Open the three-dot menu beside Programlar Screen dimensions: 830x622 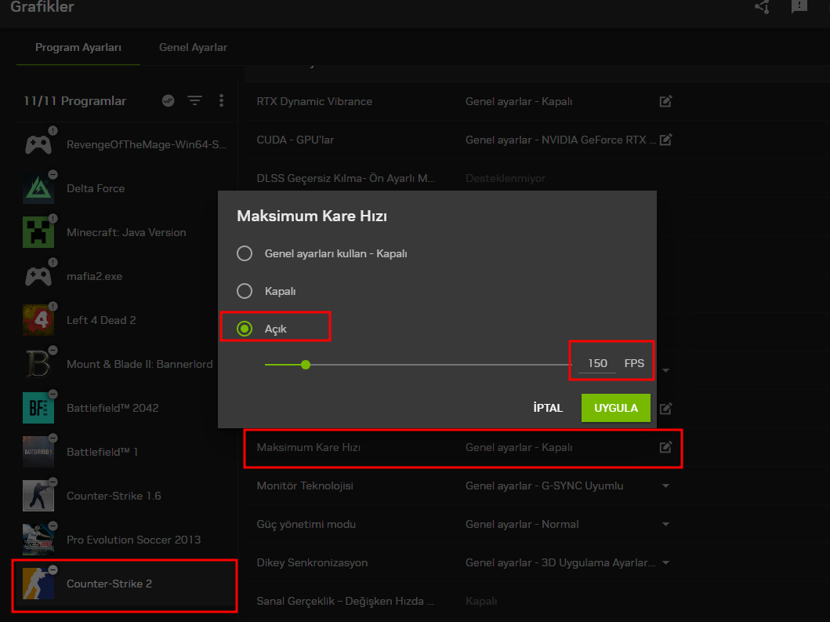pyautogui.click(x=221, y=100)
